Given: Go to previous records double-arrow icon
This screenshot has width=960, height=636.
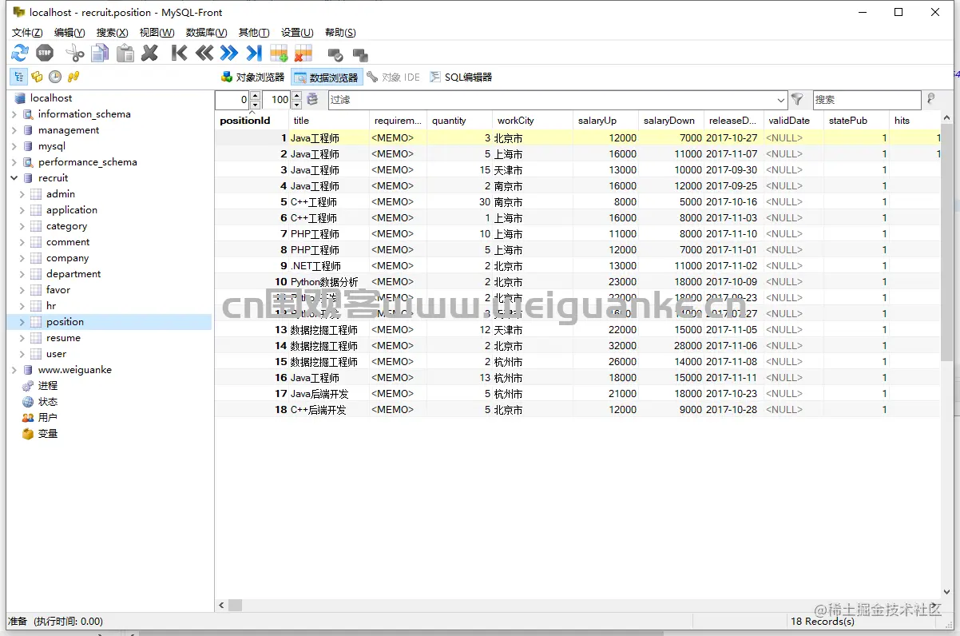Looking at the screenshot, I should tap(204, 54).
